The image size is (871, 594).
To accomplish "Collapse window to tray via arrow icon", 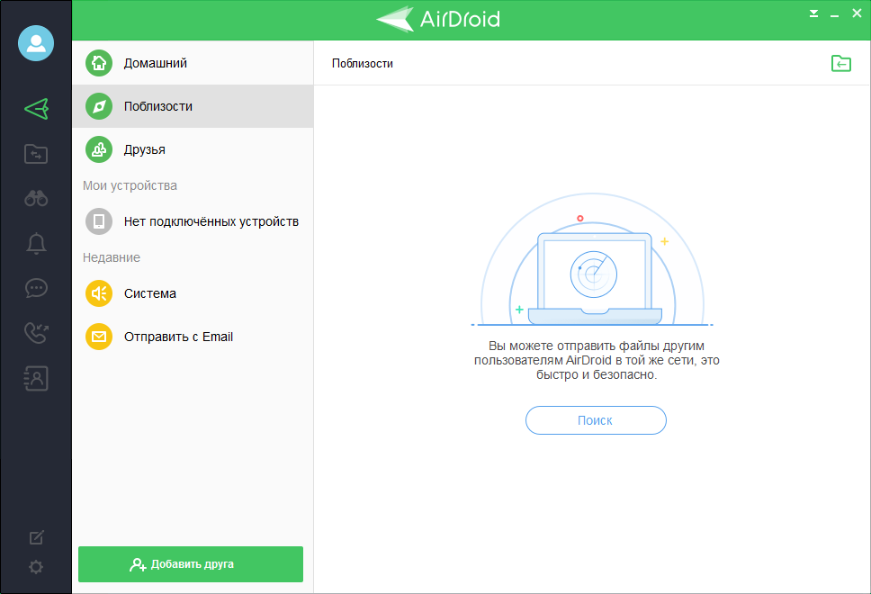I will tap(813, 13).
